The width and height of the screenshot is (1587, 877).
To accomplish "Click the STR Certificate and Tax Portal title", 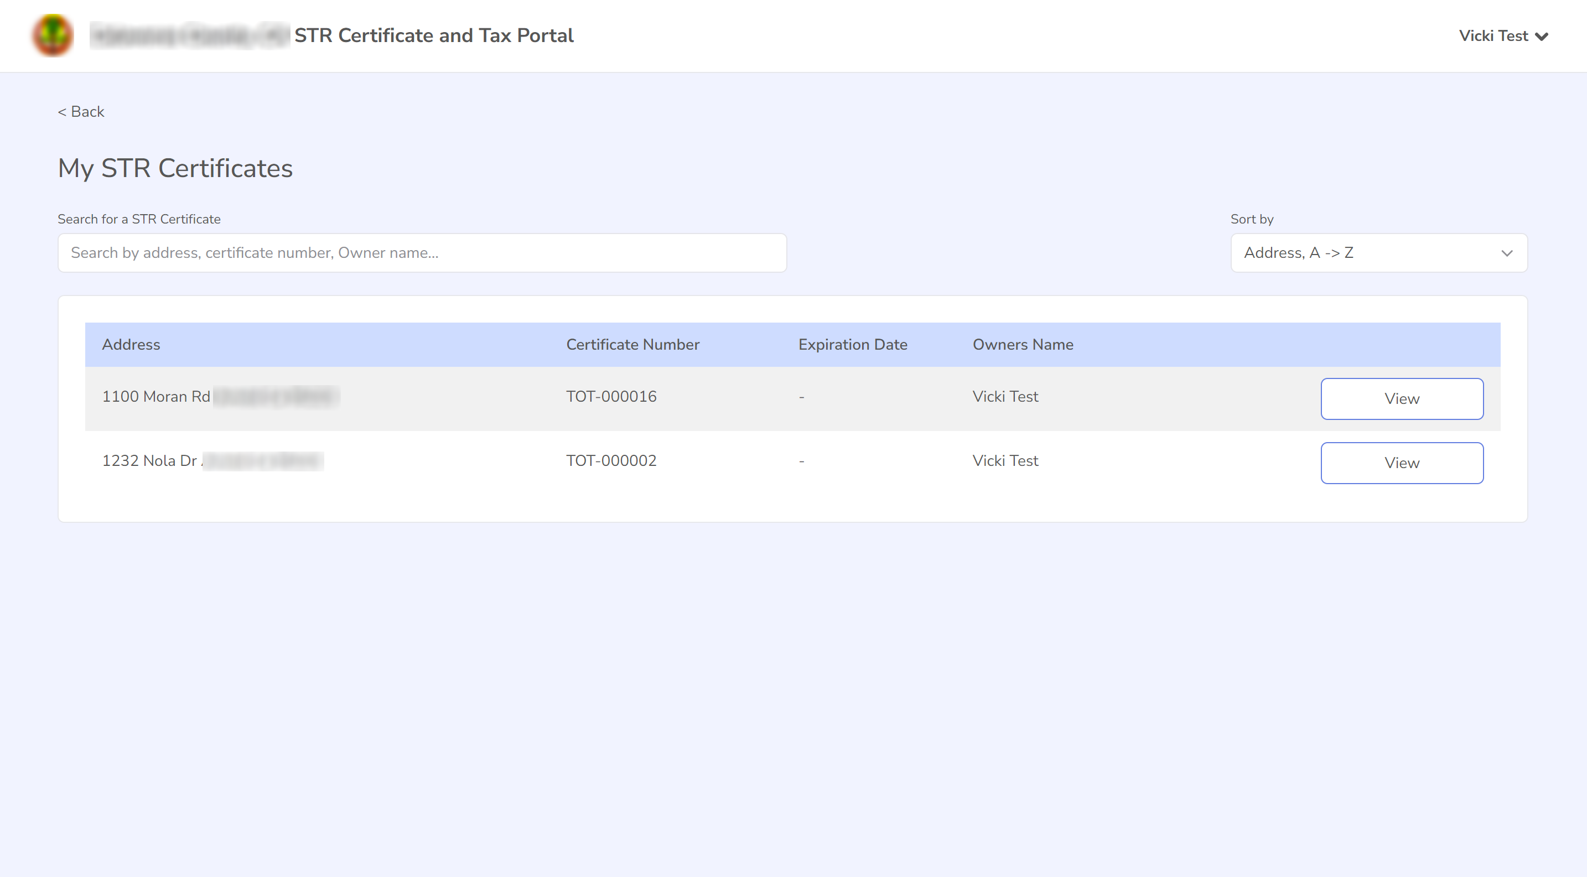I will 434,35.
